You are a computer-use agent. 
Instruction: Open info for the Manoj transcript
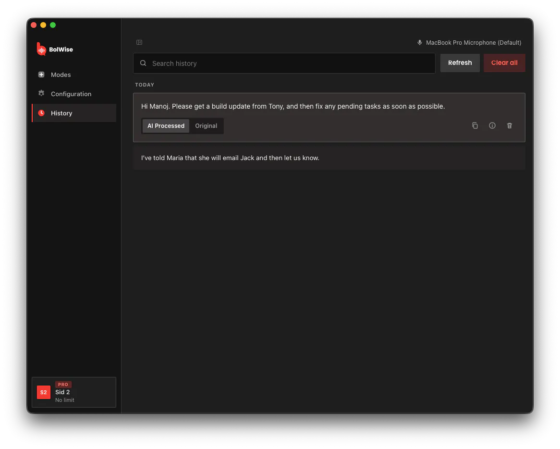coord(492,125)
